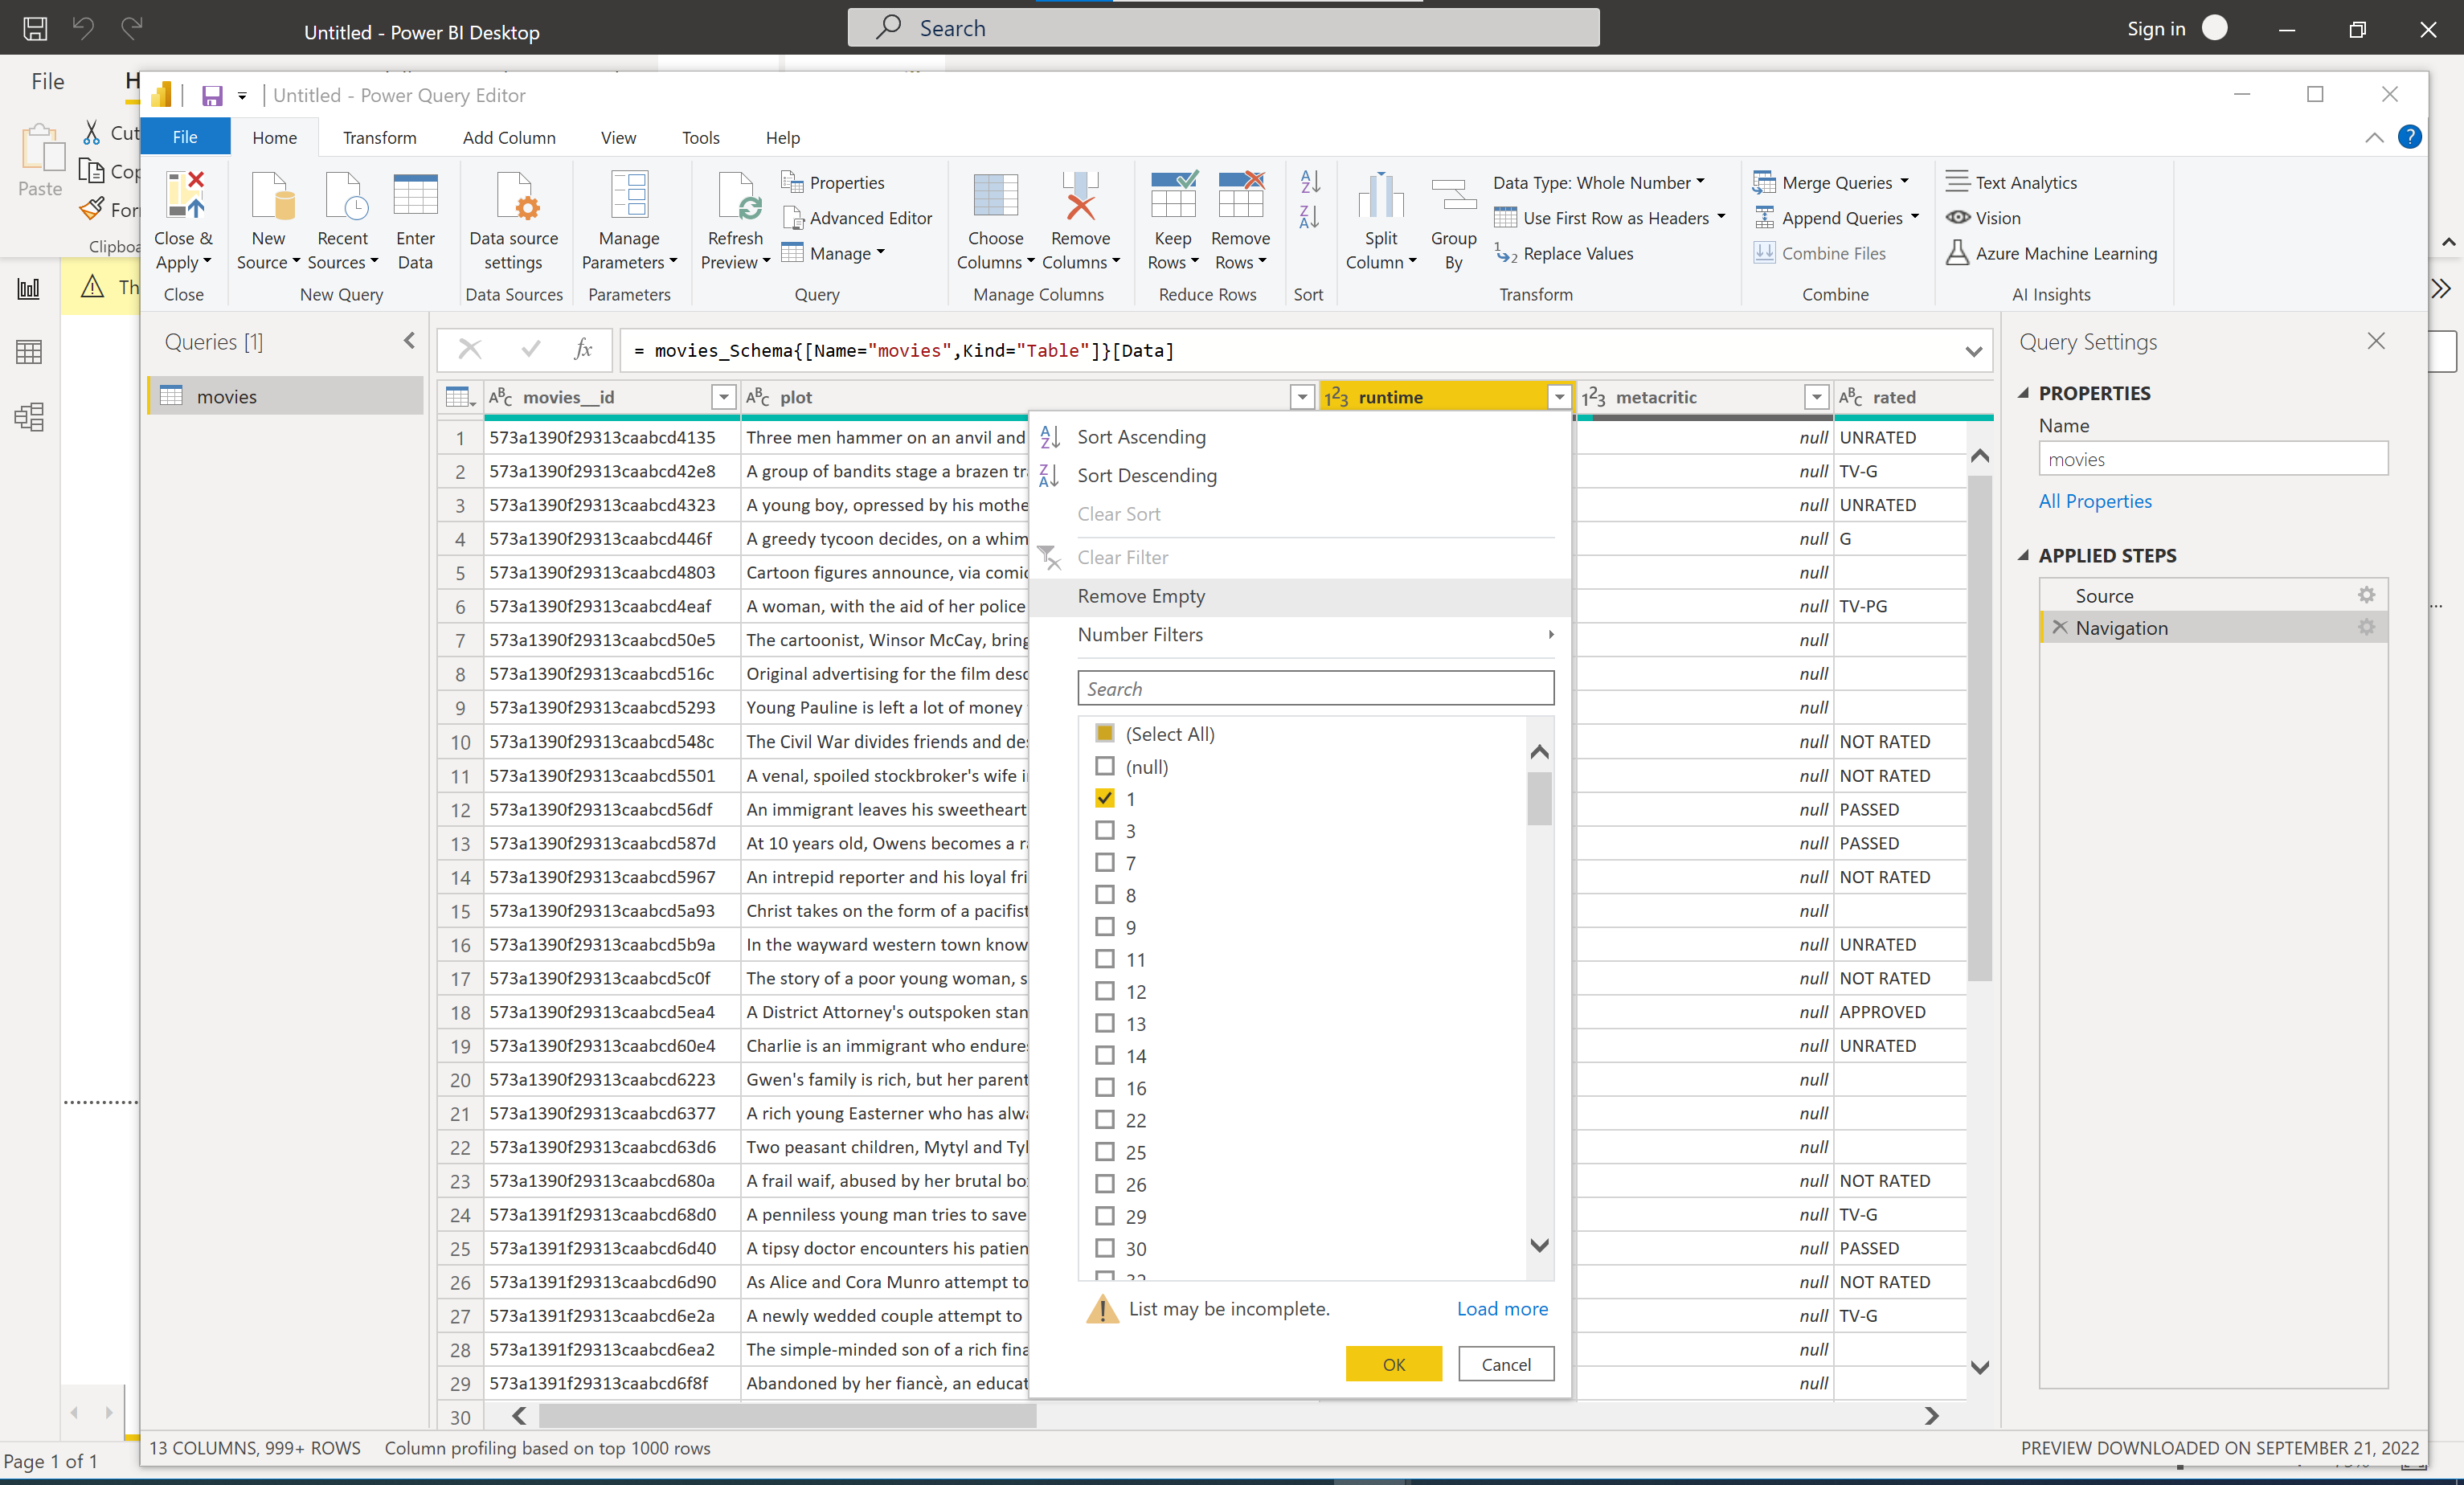Collapse the PROPERTIES section
Screen dimensions: 2464x1485
tap(2023, 393)
